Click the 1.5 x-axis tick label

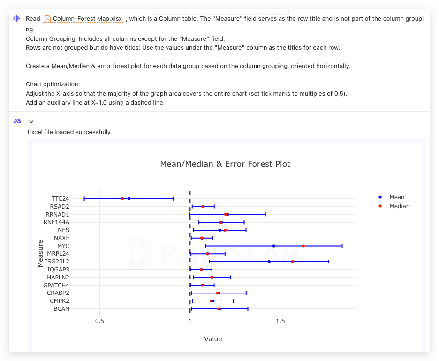pos(280,321)
